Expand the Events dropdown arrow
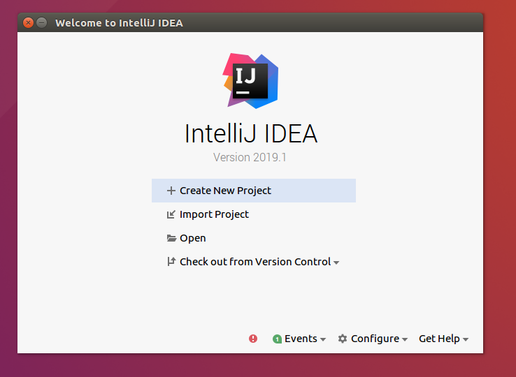Screen dimensions: 516x377 click(x=323, y=339)
